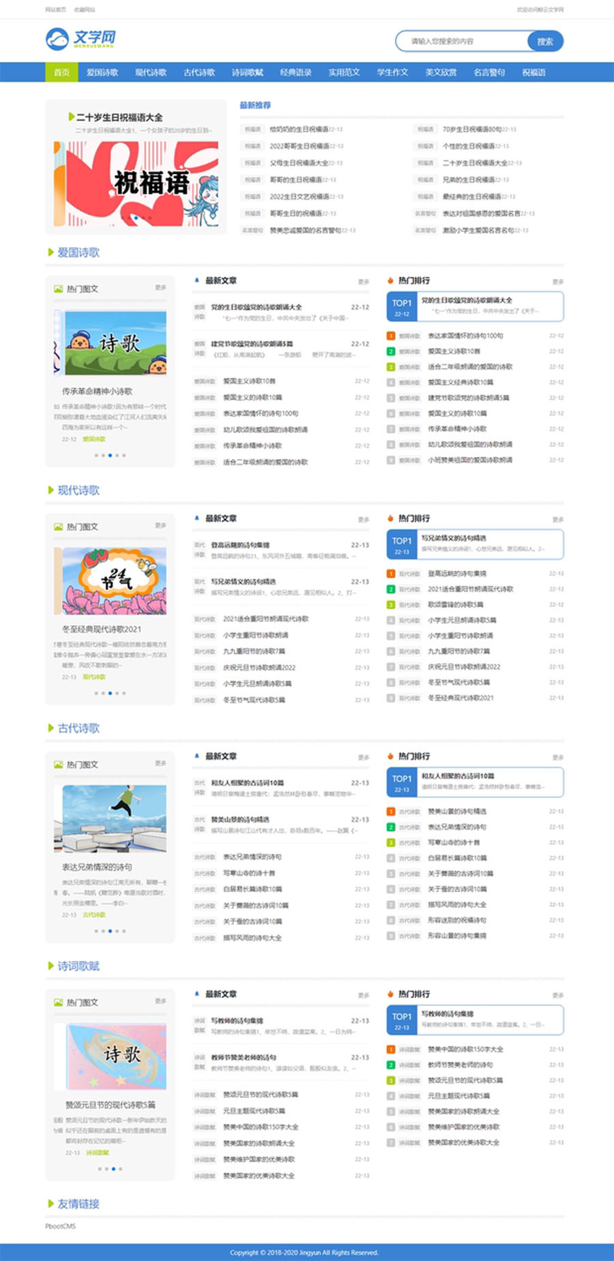614x1261 pixels.
Task: Select first carousel dot under 传承革命精神小诗歌
Action: (96, 455)
